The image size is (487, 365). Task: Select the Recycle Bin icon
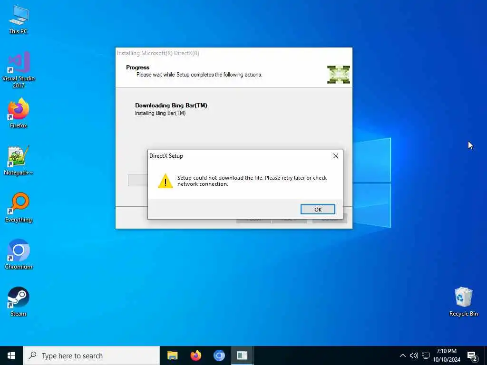pyautogui.click(x=463, y=302)
